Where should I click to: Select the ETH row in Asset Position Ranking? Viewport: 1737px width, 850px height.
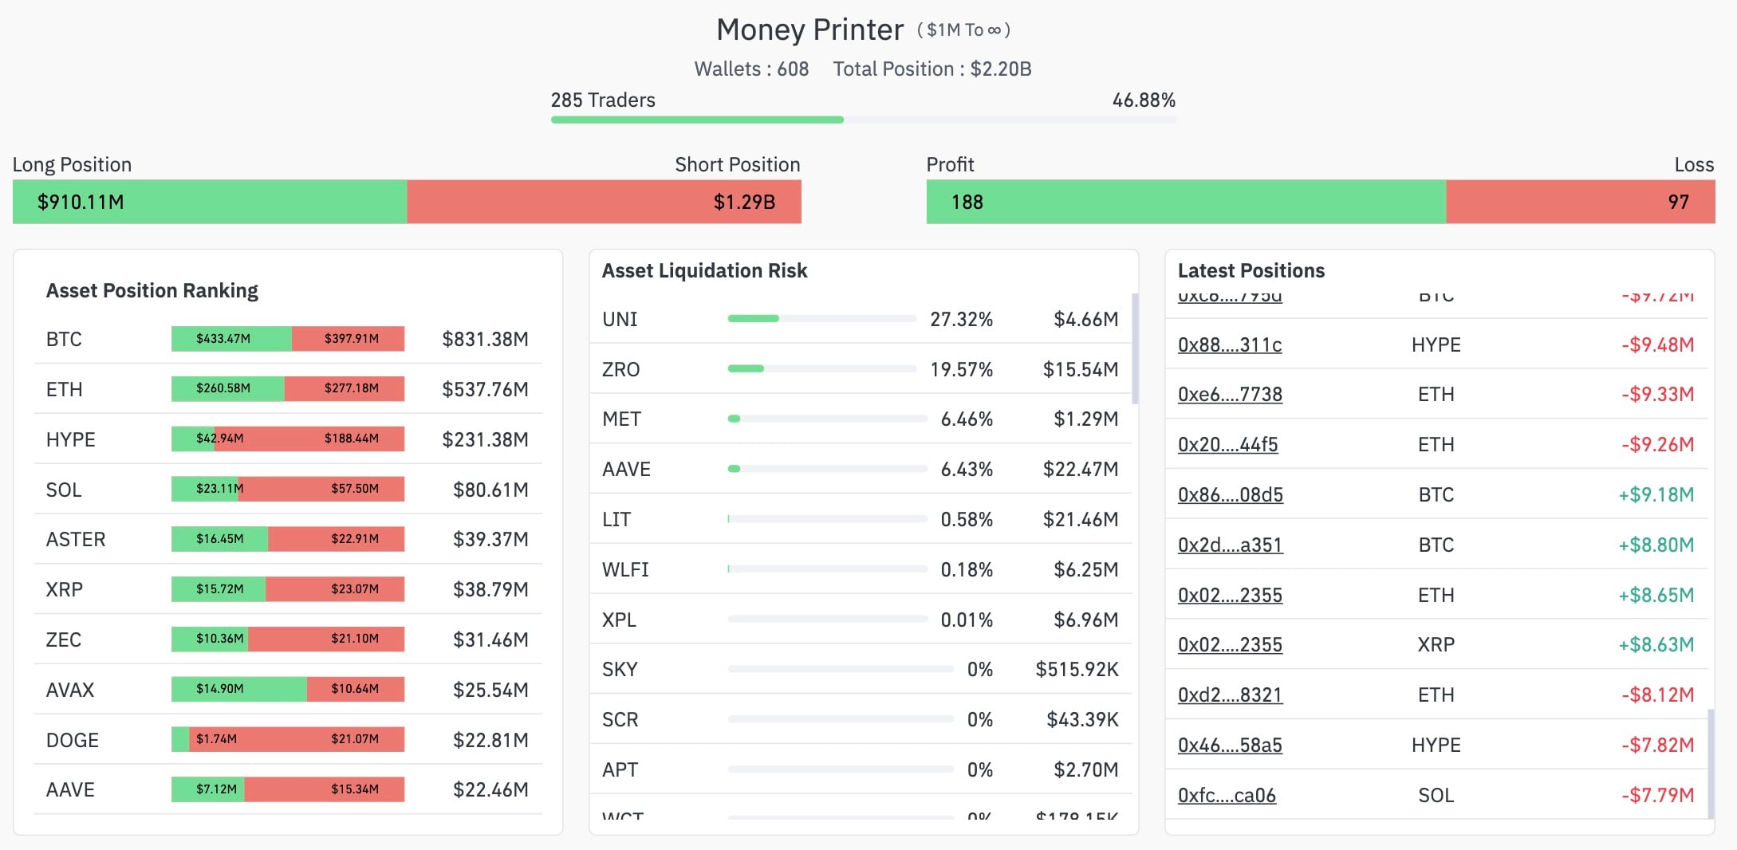[287, 389]
